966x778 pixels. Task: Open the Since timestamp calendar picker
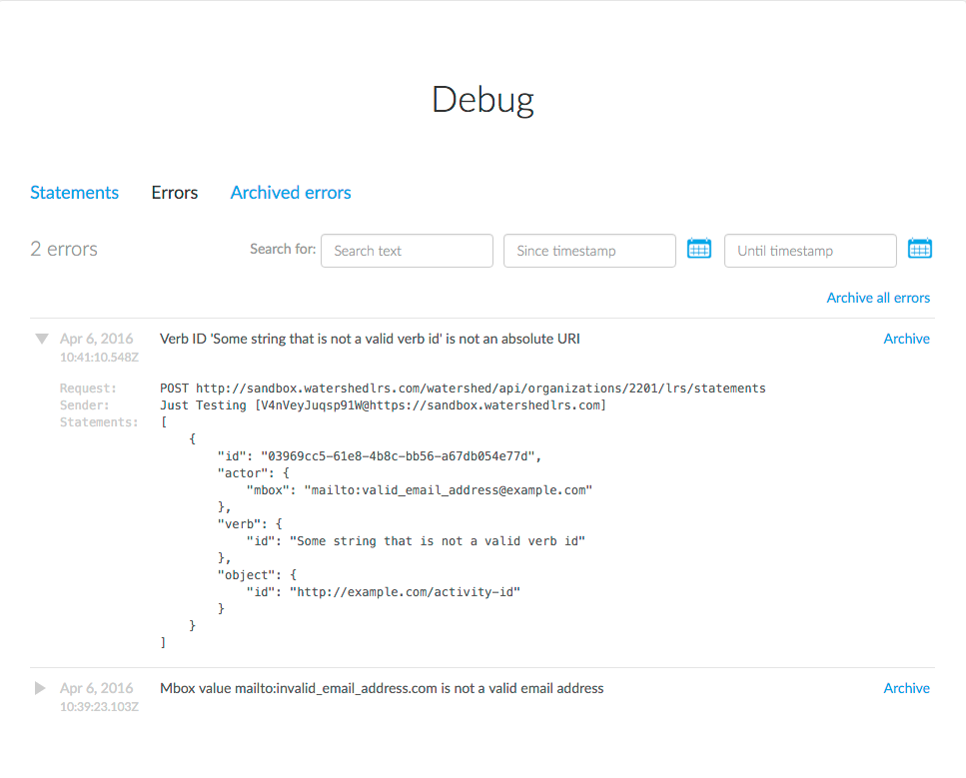coord(698,250)
